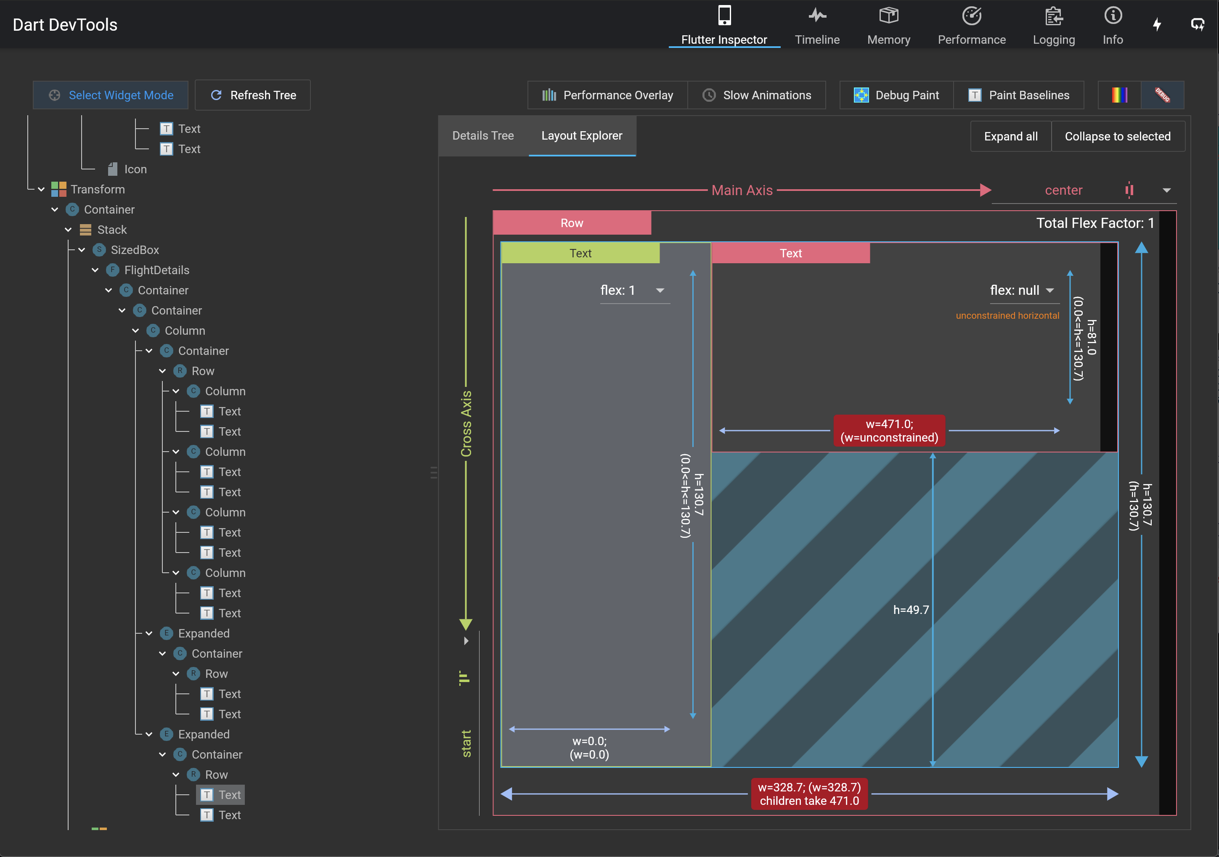Screen dimensions: 1219x857
Task: Open the Memory page
Action: [x=888, y=24]
